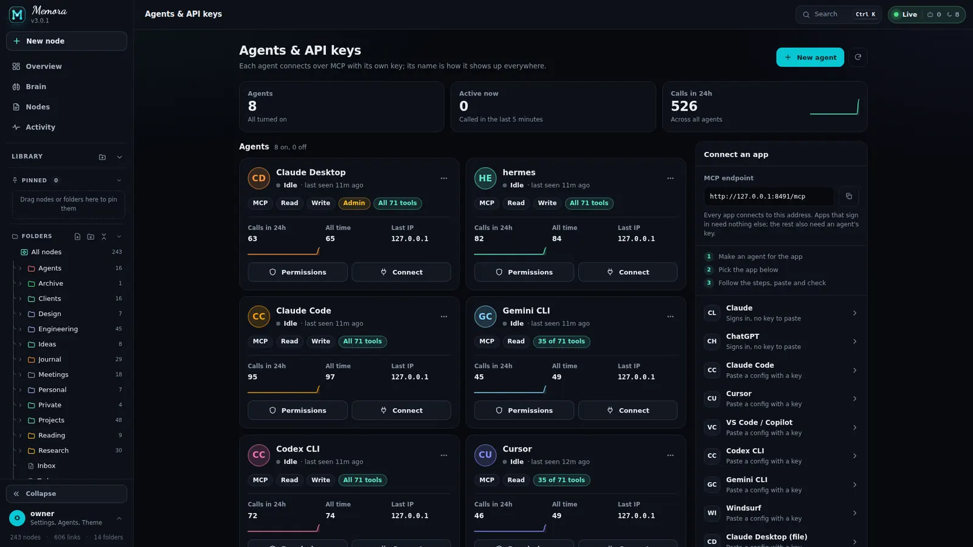The height and width of the screenshot is (547, 973).
Task: Click the hermes HE avatar
Action: [x=485, y=179]
